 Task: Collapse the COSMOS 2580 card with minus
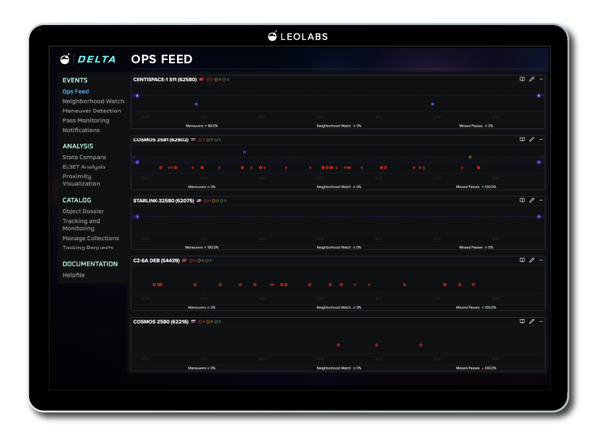coord(541,322)
